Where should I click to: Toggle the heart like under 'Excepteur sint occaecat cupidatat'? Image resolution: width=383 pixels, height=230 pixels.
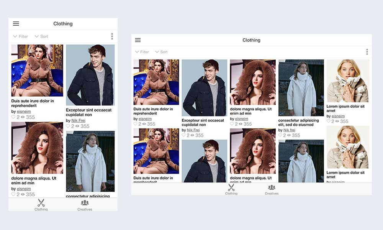point(67,125)
